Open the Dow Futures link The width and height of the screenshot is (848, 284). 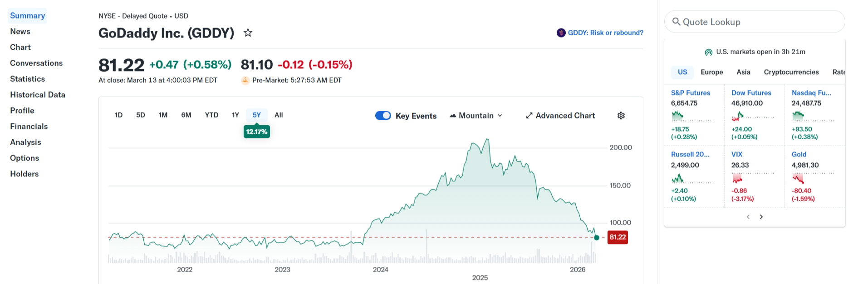(751, 93)
